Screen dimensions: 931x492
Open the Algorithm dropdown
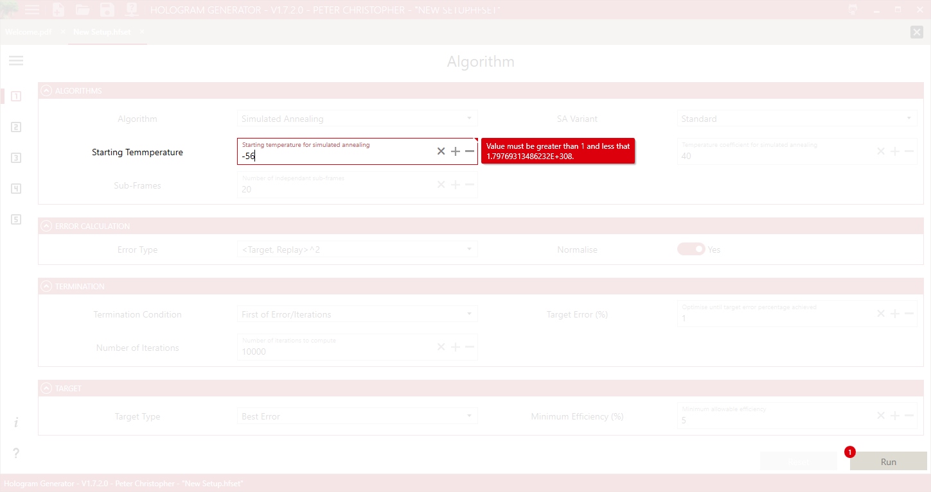[357, 119]
